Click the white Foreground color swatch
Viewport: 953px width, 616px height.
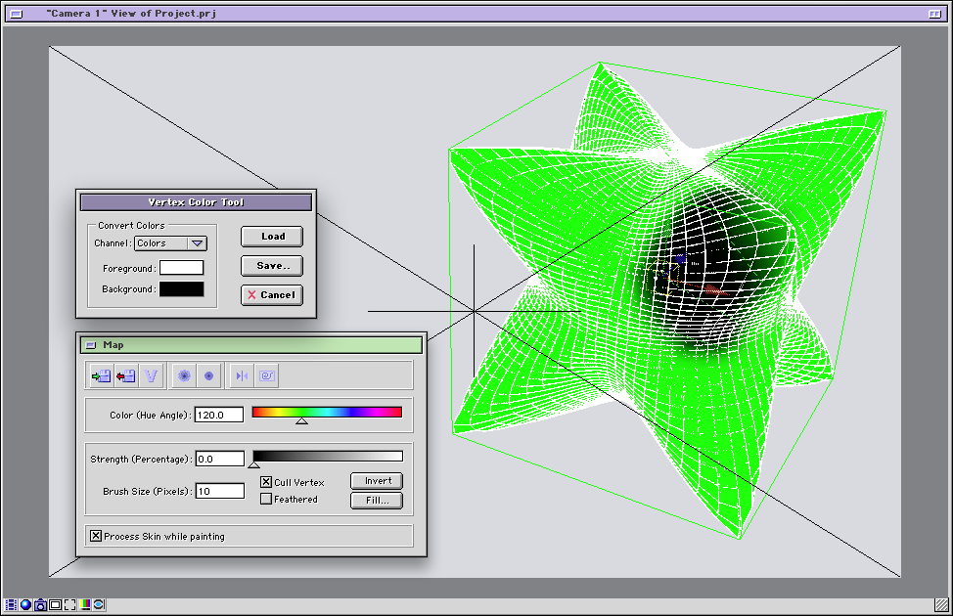182,268
